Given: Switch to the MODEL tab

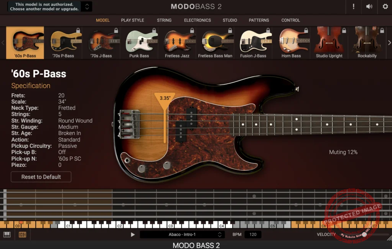Looking at the screenshot, I should coord(103,20).
